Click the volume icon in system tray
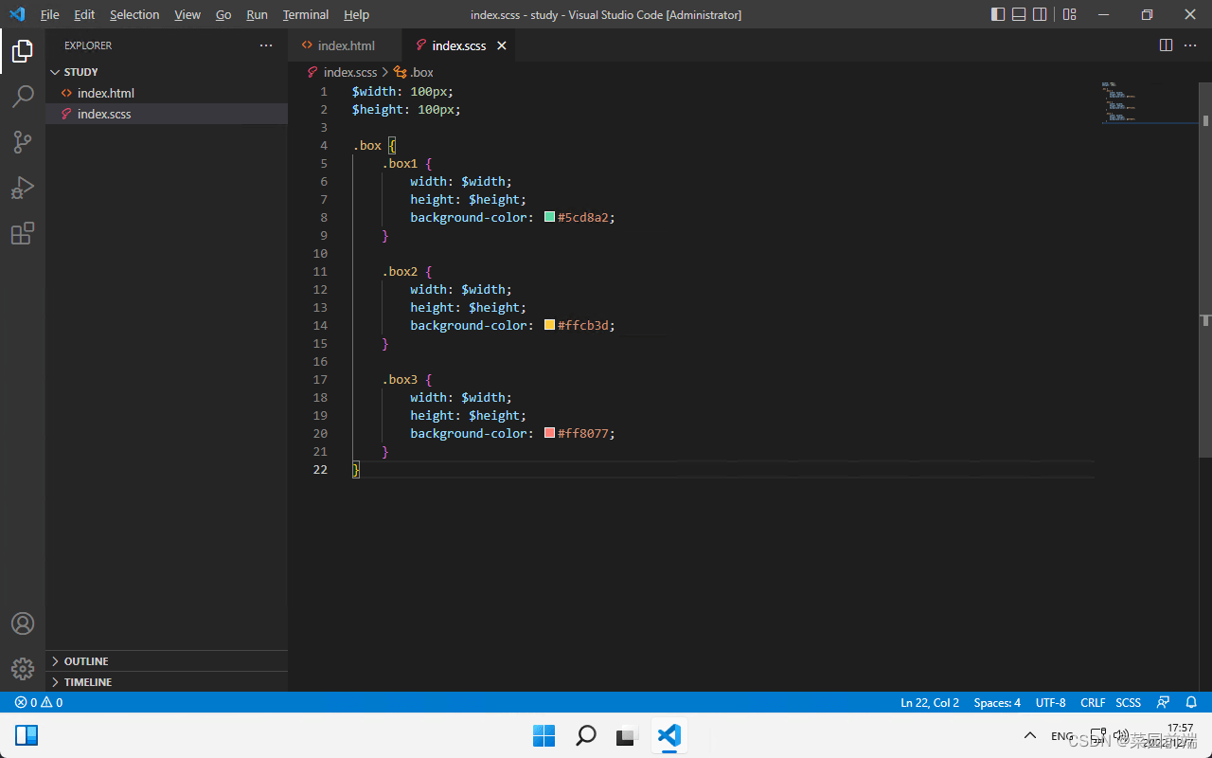Viewport: 1212px width, 758px height. coord(1120,735)
